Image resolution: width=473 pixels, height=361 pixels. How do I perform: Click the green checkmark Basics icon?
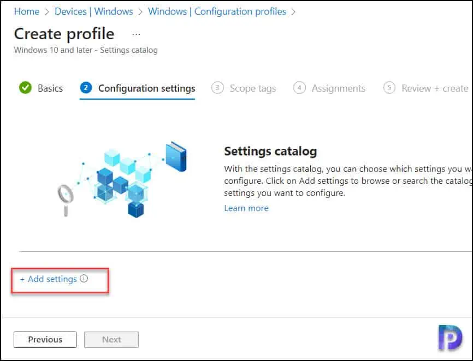click(25, 88)
